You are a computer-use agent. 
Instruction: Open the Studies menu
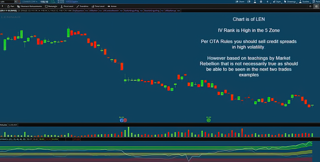coord(304,2)
